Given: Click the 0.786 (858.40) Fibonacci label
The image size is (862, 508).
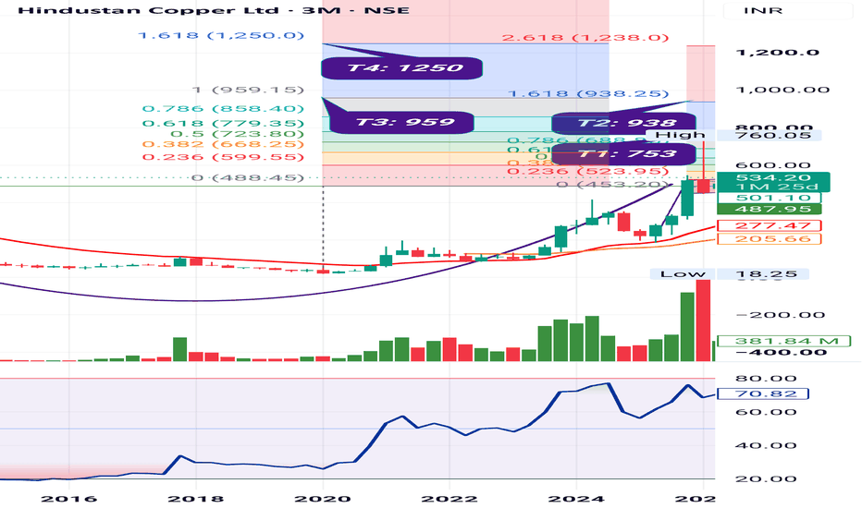Looking at the screenshot, I should [223, 109].
